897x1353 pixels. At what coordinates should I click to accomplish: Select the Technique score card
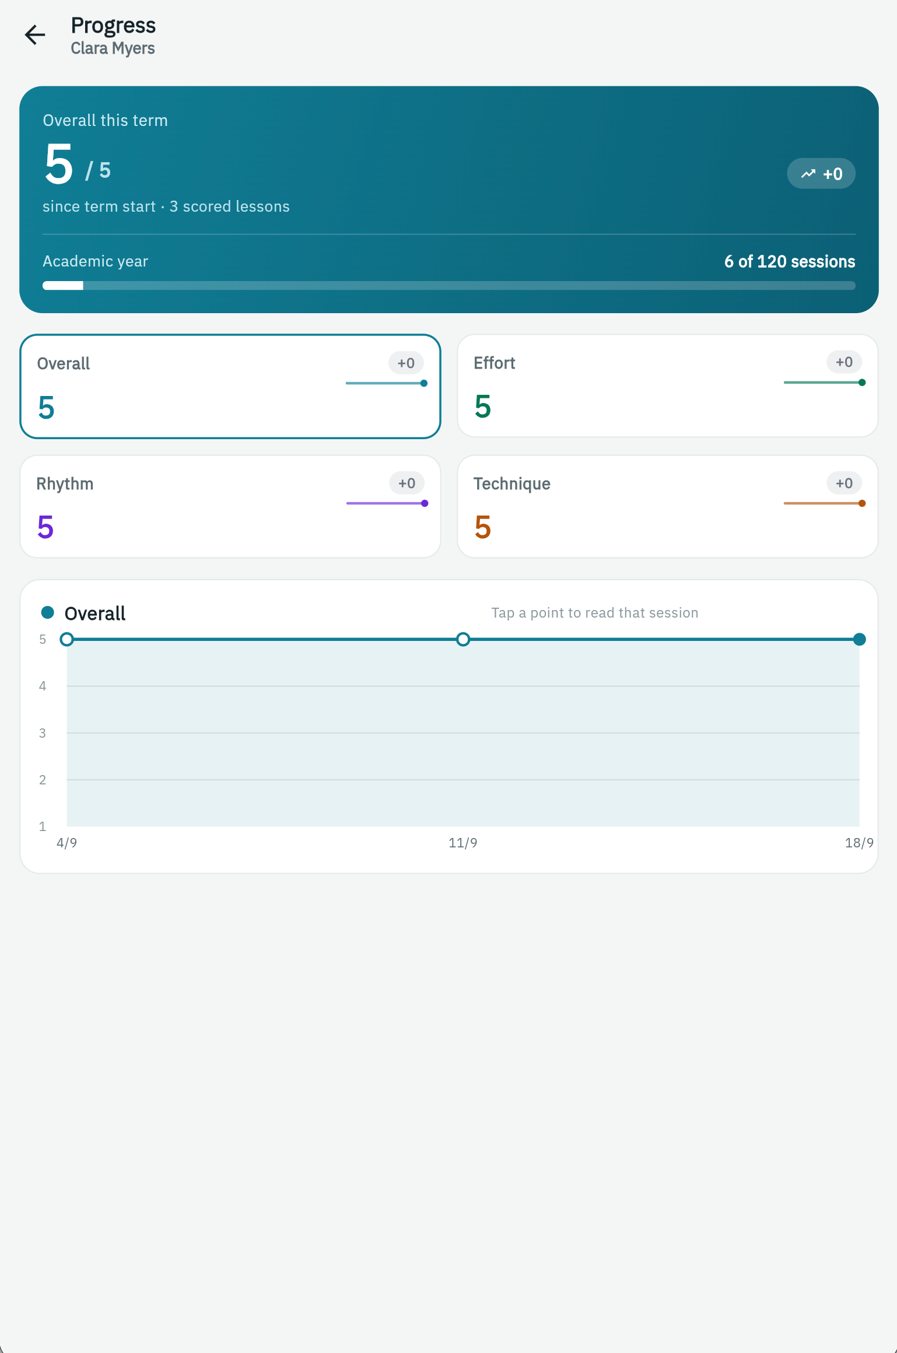(x=668, y=506)
